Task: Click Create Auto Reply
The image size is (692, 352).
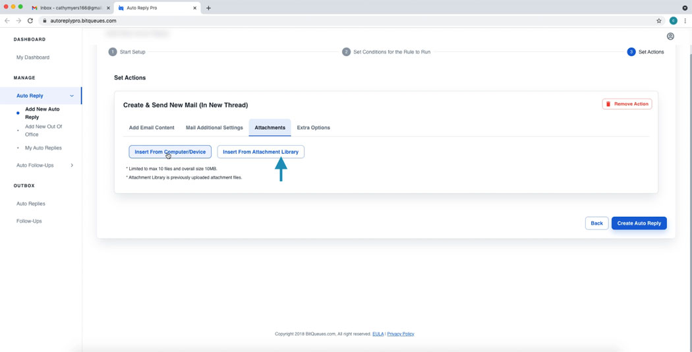Action: click(639, 223)
